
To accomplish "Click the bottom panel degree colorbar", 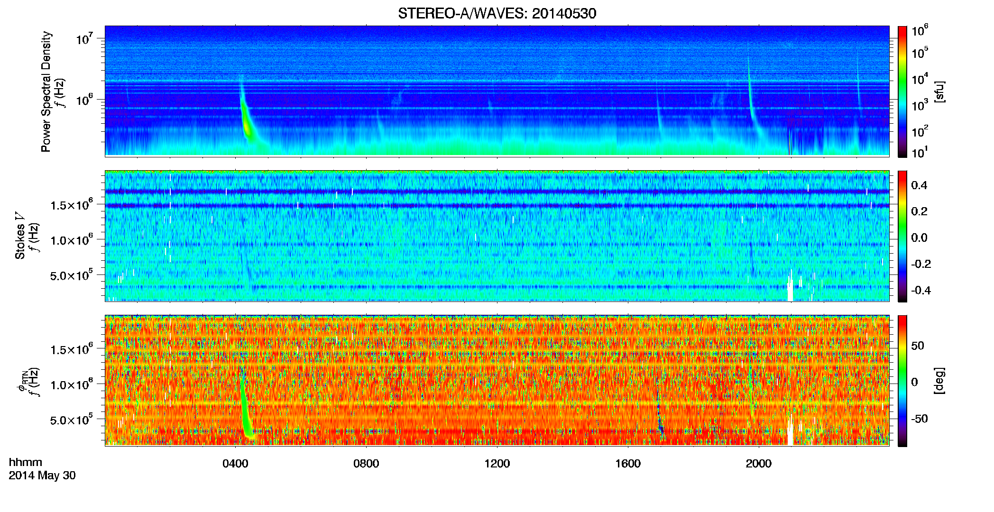I will click(902, 381).
